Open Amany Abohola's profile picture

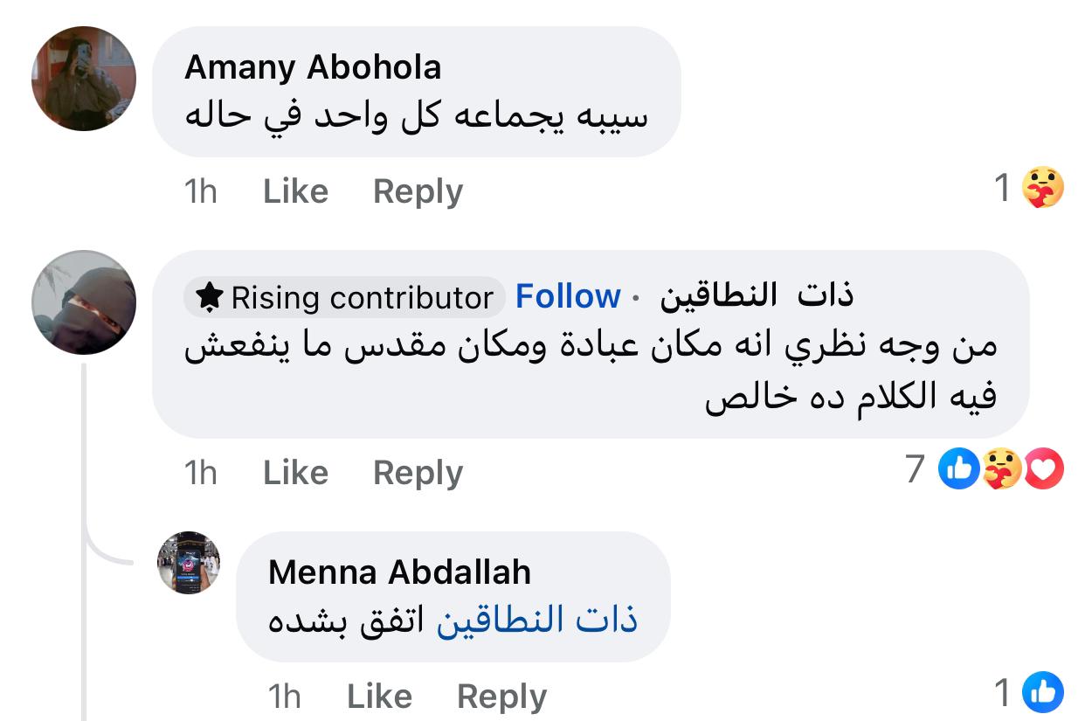tap(84, 79)
